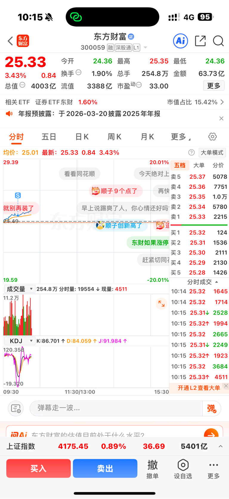Tap the 买5 25.28 order row

point(199,273)
